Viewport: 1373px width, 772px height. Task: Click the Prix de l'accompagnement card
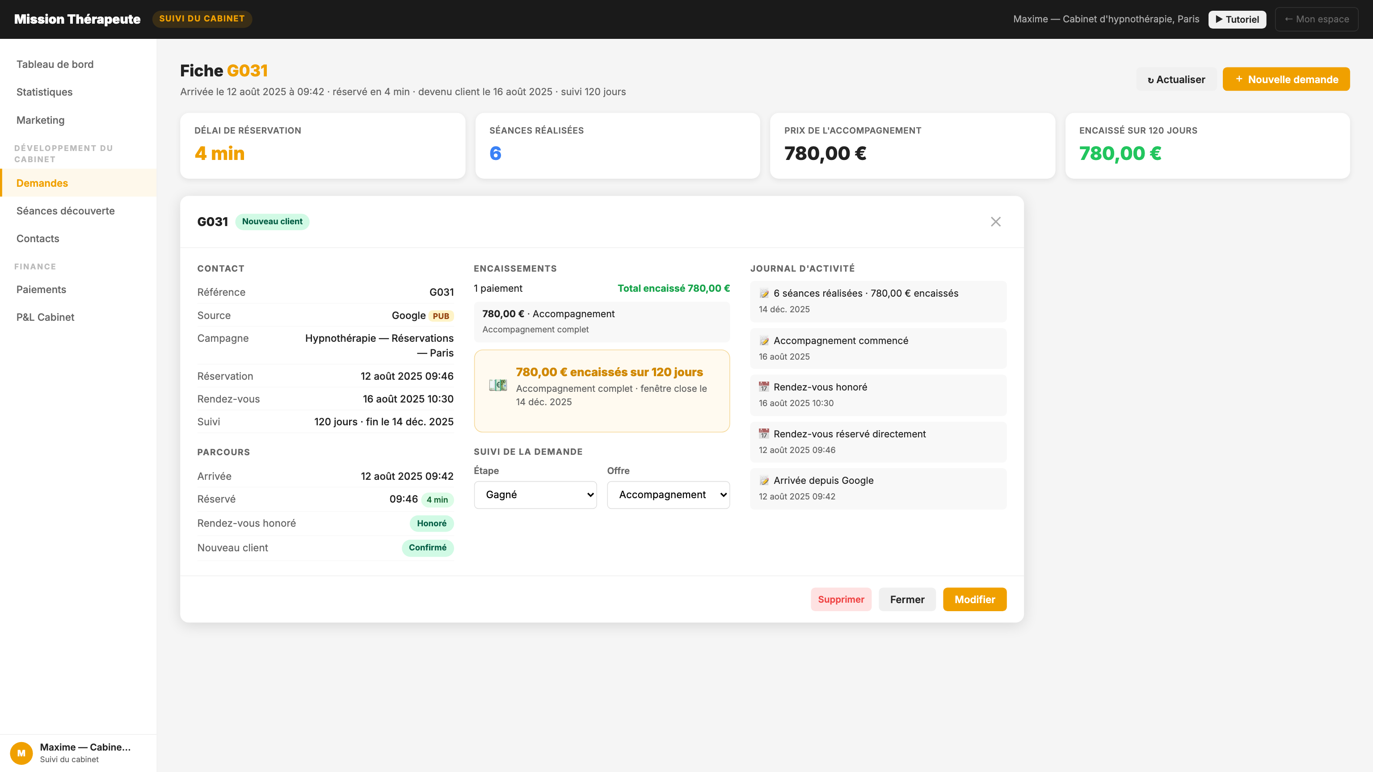pyautogui.click(x=913, y=146)
